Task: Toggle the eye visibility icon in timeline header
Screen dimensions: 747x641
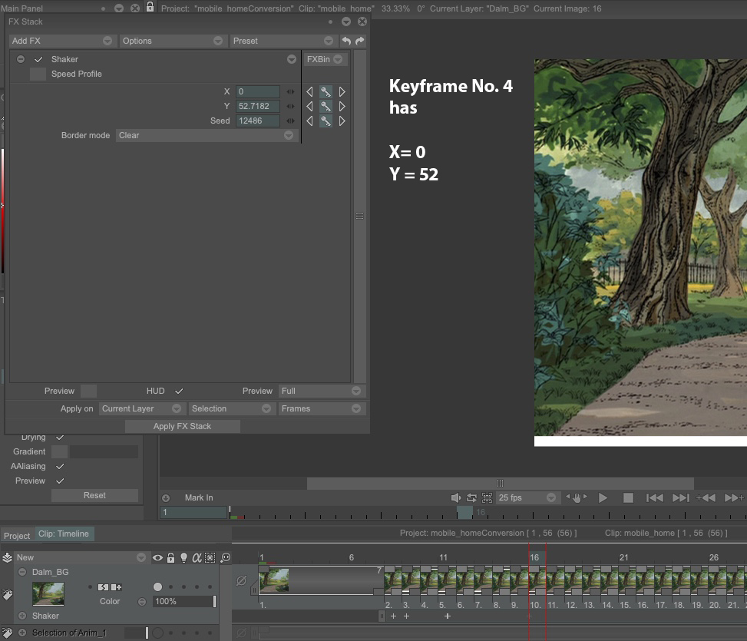Action: pyautogui.click(x=157, y=557)
